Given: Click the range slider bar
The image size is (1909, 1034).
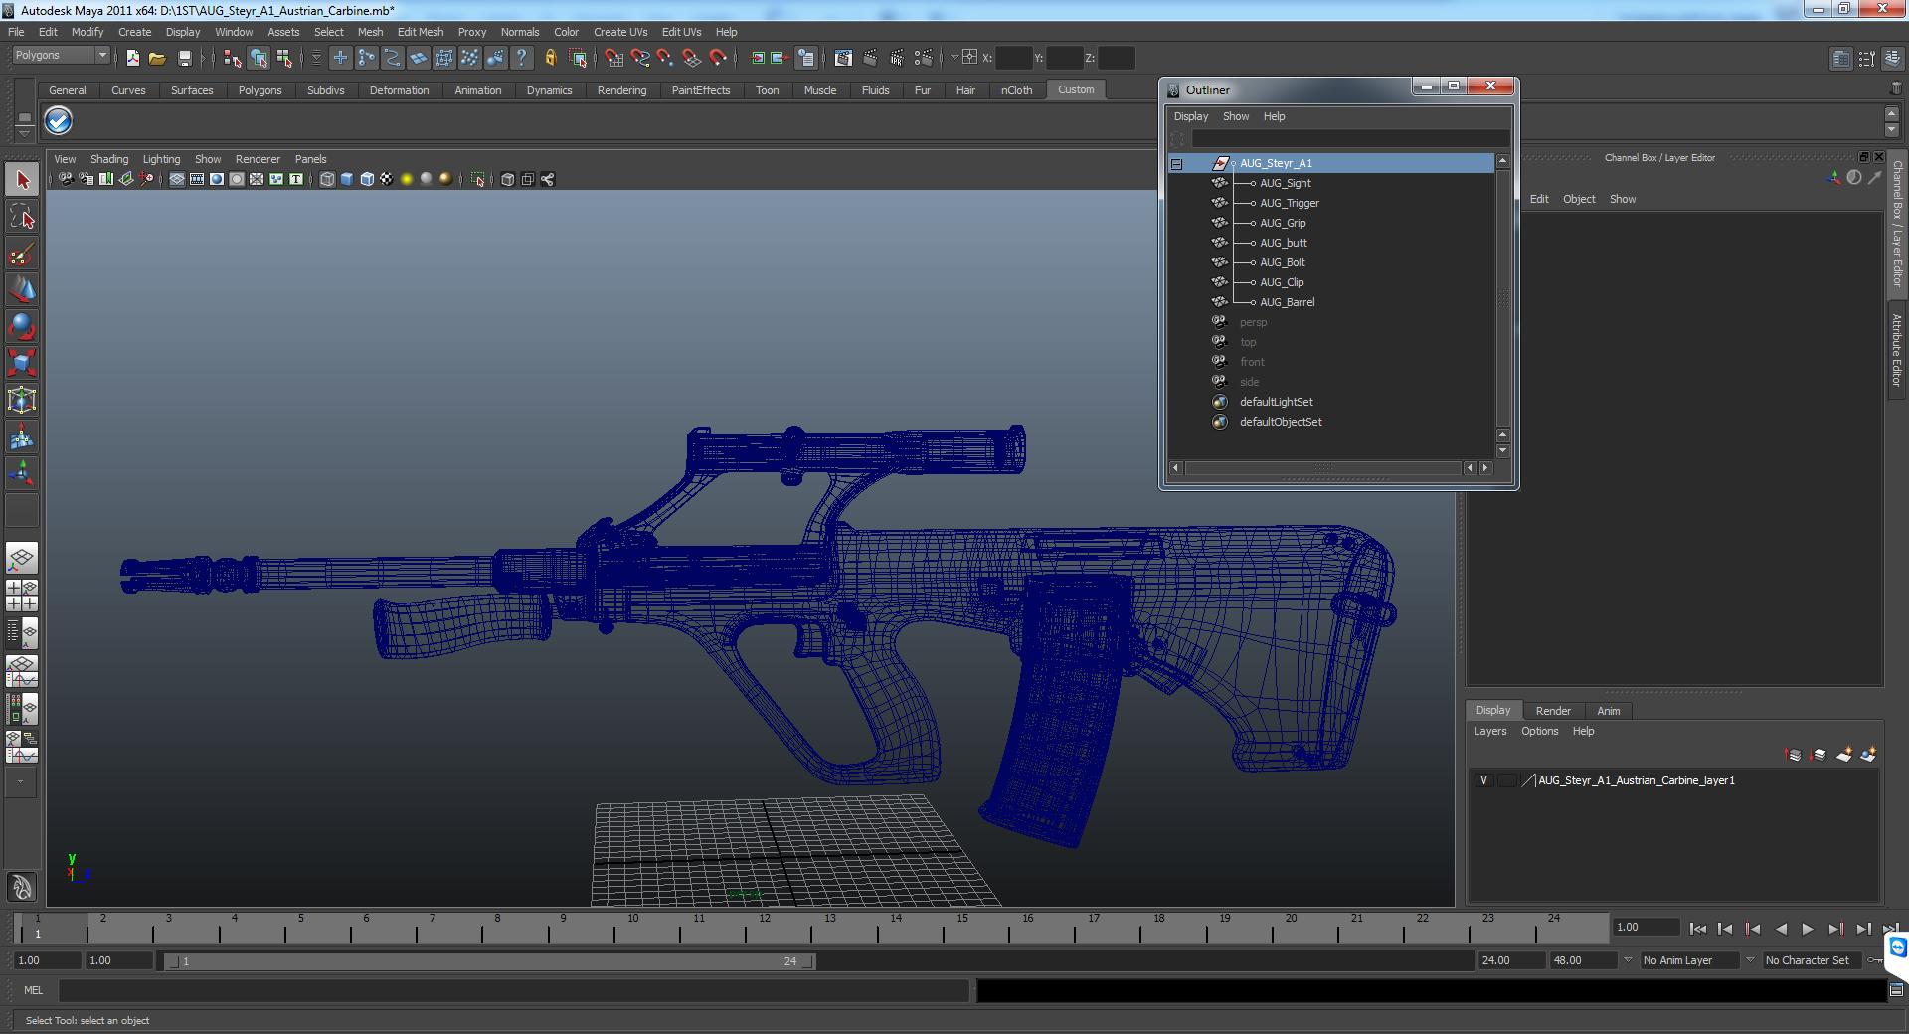Looking at the screenshot, I should click(x=490, y=961).
